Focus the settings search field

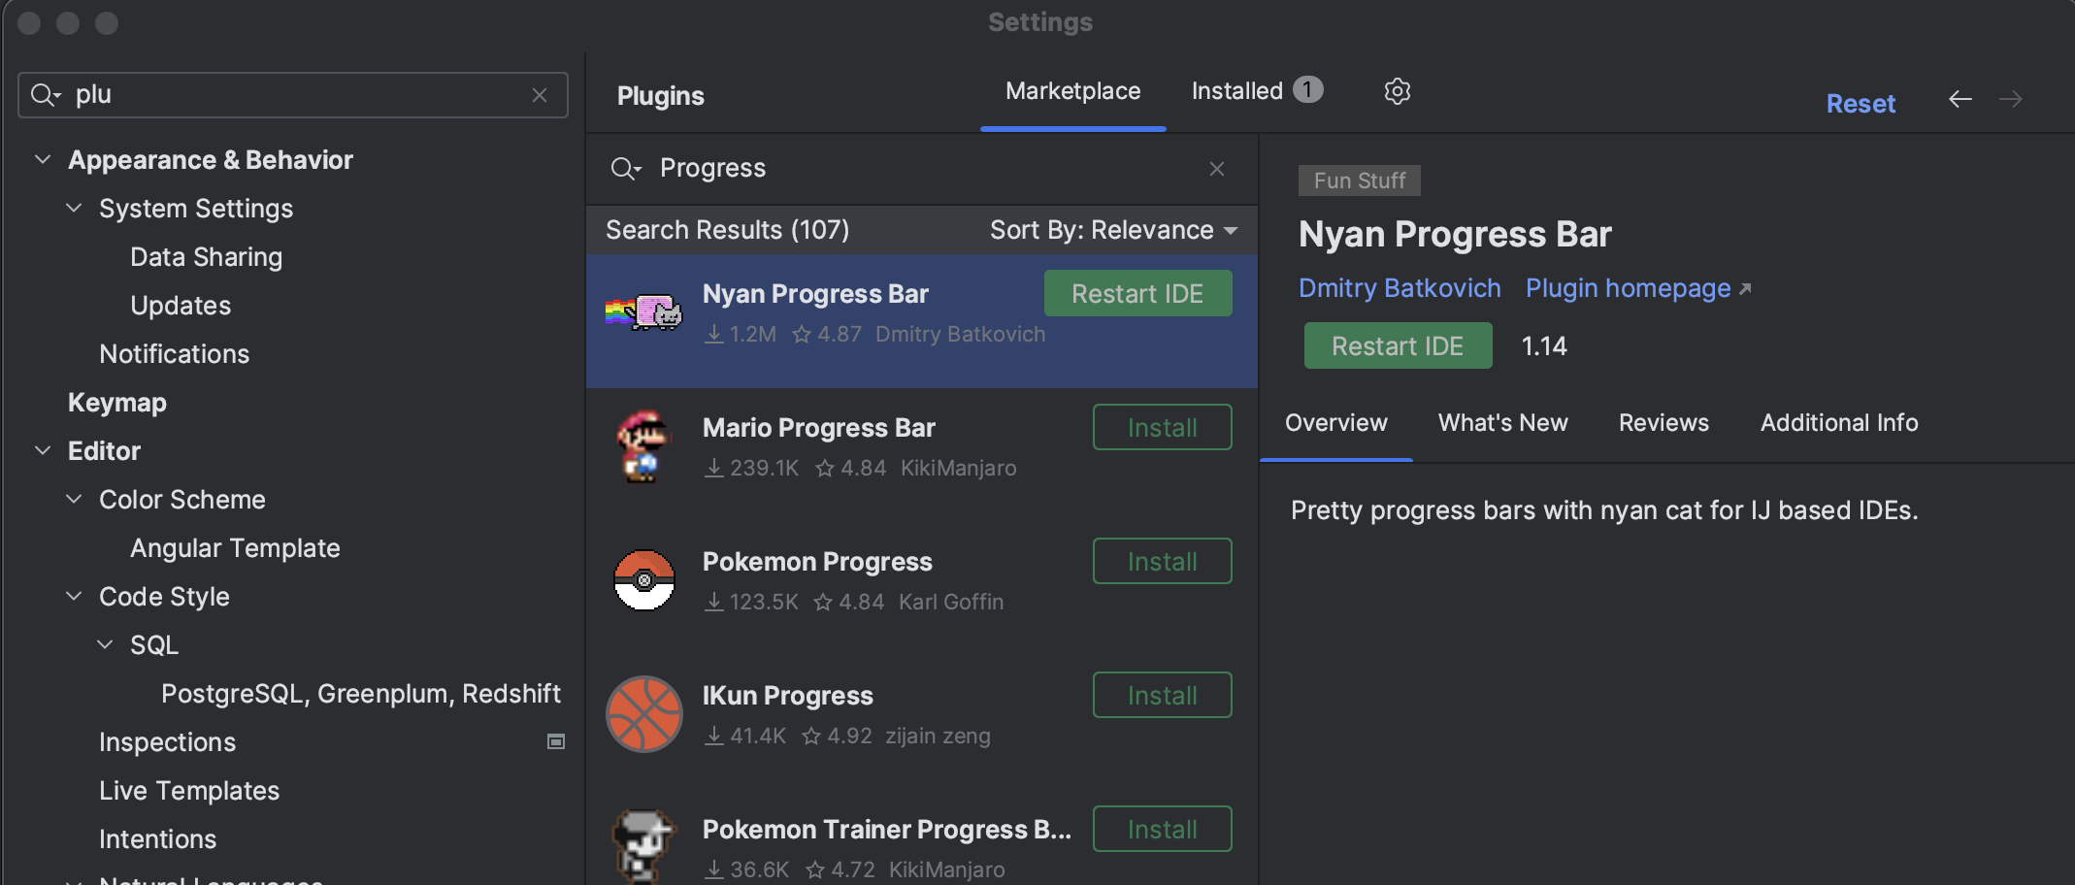coord(293,95)
